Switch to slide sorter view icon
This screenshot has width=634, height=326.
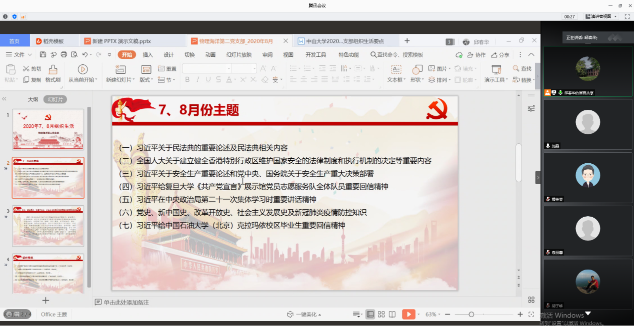pos(381,314)
